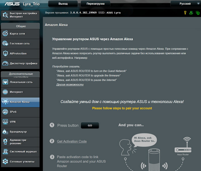The height and width of the screenshot is (171, 201).
Task: Select the Amazon Alexa menu item
Action: (x=20, y=102)
